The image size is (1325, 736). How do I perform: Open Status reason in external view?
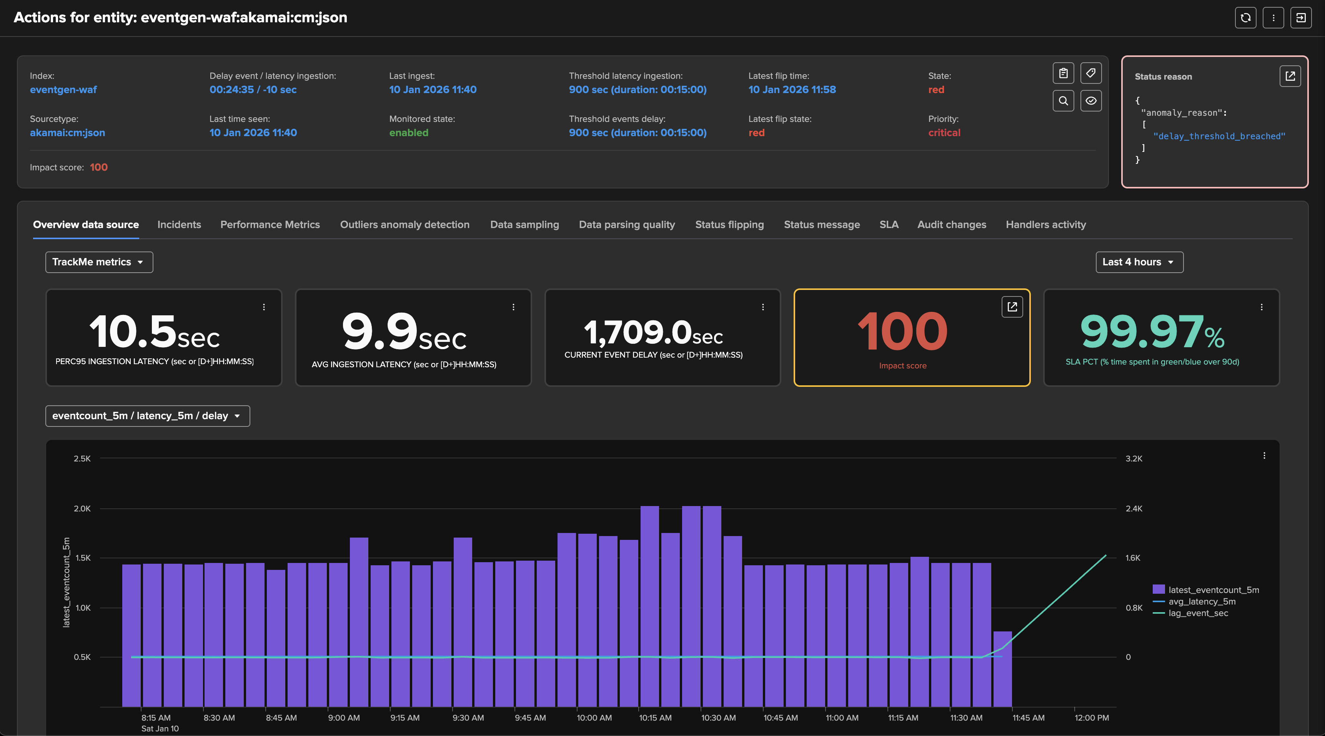point(1290,76)
